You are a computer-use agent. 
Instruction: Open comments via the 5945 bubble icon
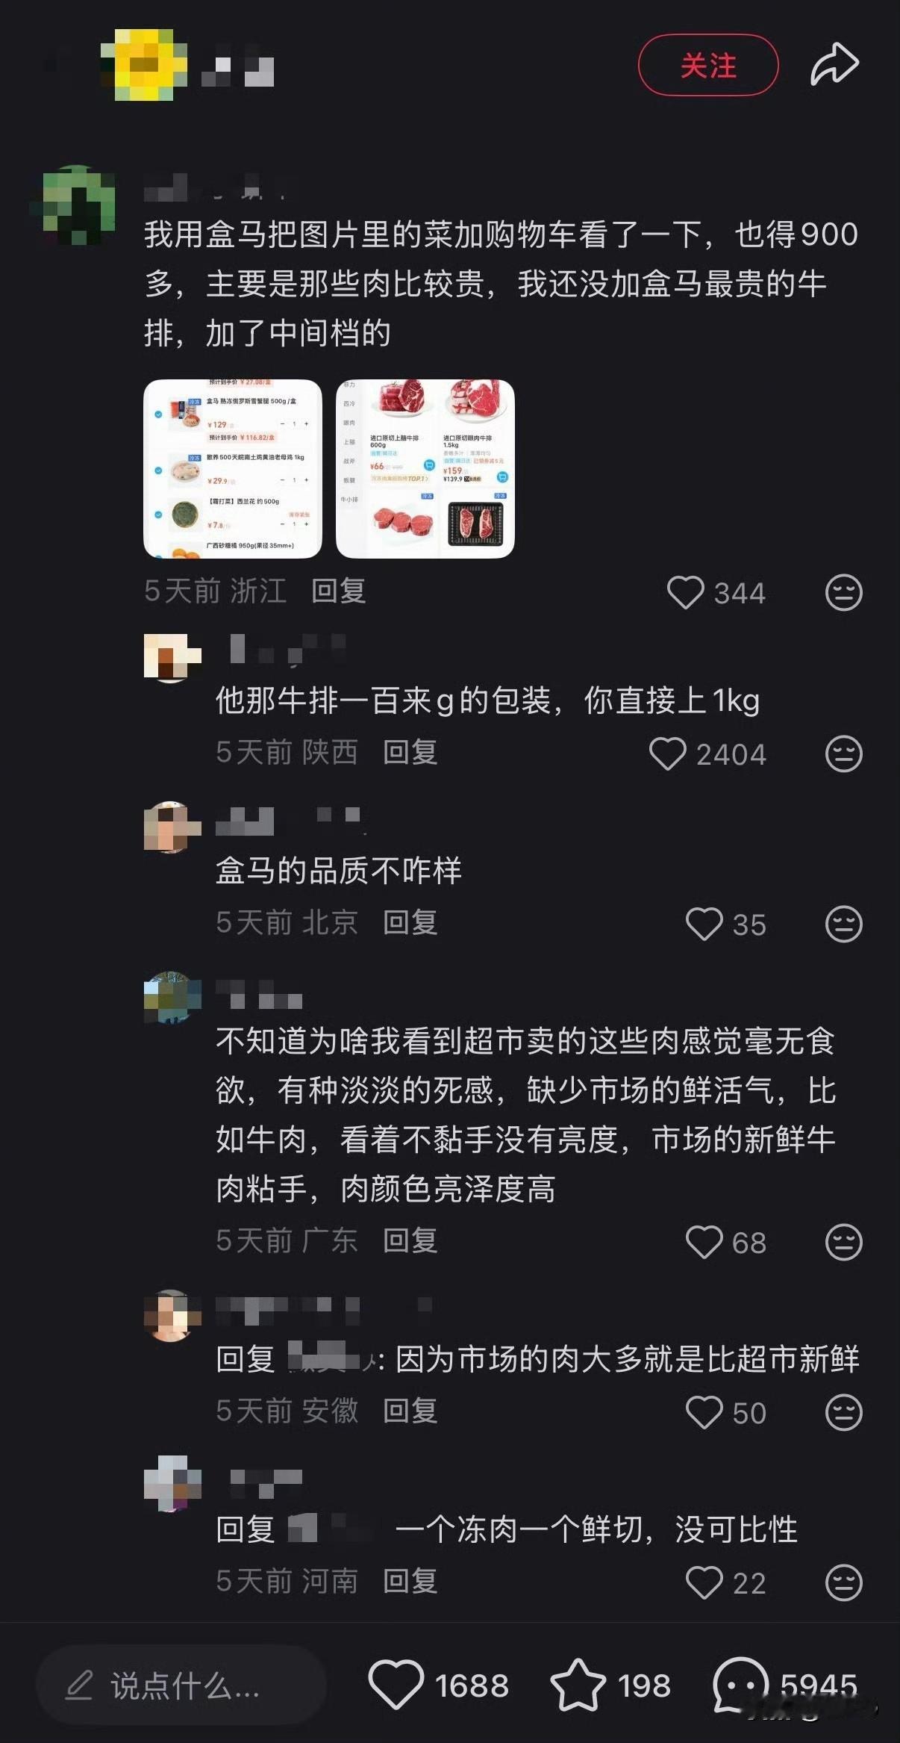(741, 1685)
